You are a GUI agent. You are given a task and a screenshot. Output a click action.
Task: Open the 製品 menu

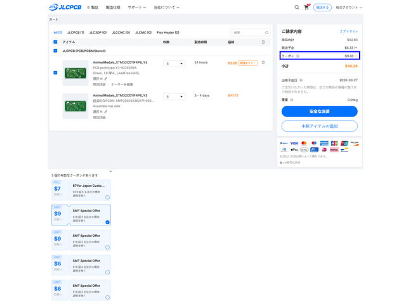pos(93,7)
